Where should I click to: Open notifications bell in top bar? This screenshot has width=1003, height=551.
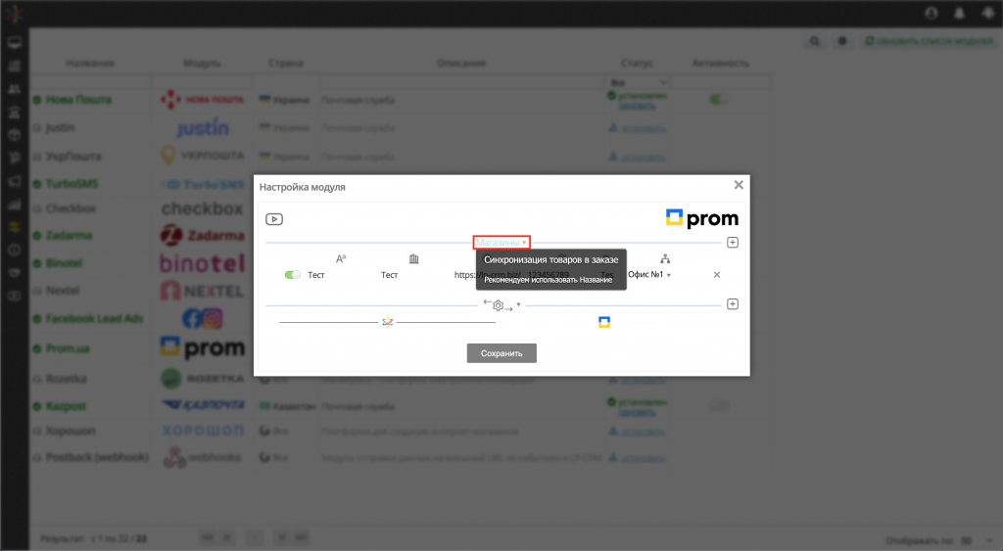click(x=960, y=14)
